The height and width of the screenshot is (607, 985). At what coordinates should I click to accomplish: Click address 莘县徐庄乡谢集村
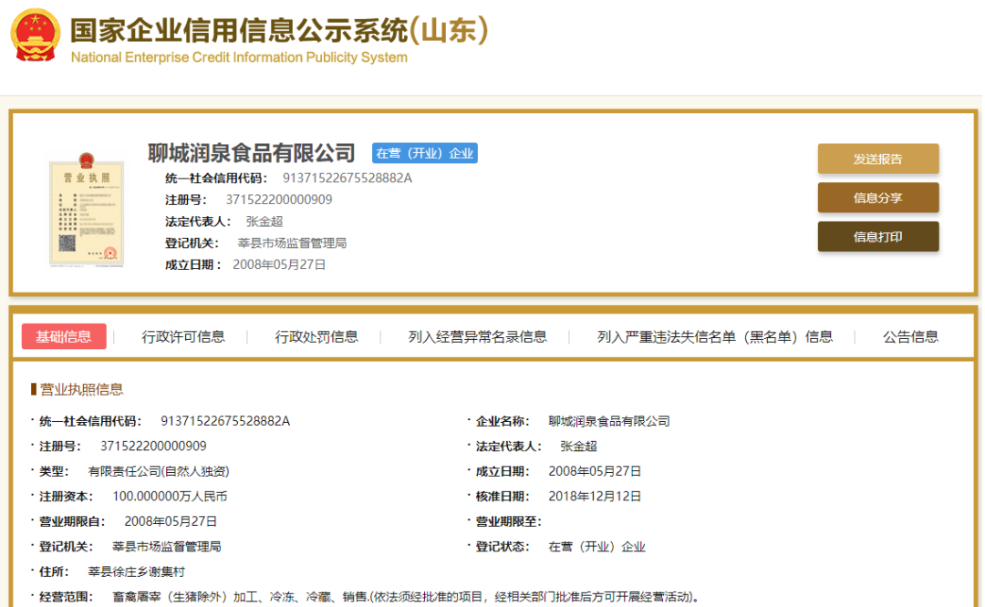[x=136, y=571]
